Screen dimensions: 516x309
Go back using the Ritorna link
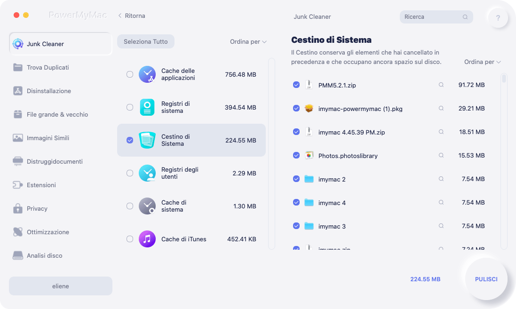(x=132, y=16)
